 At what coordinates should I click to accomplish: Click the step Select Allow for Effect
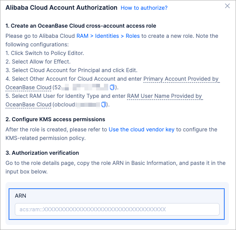coord(38,62)
